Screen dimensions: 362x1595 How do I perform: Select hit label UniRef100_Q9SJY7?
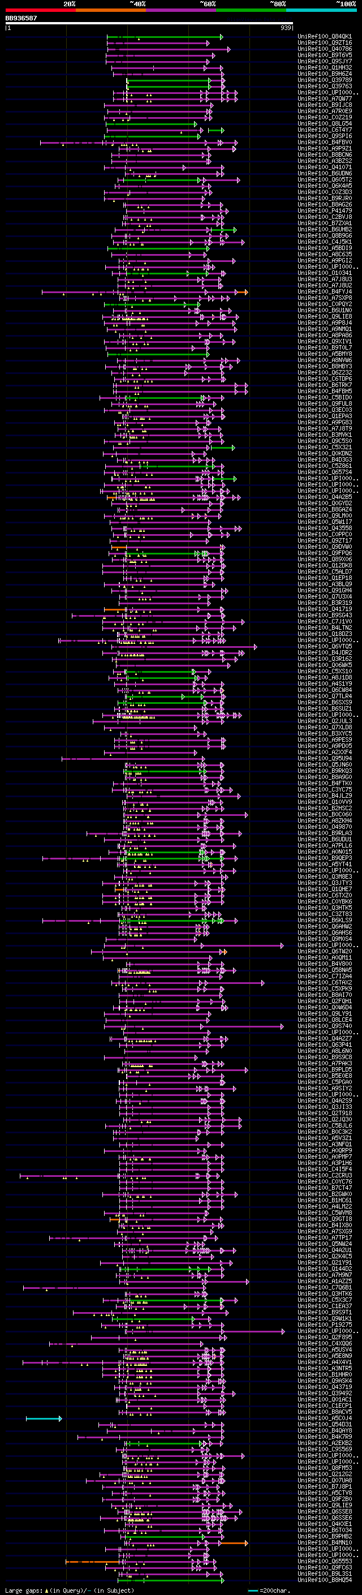(x=325, y=61)
